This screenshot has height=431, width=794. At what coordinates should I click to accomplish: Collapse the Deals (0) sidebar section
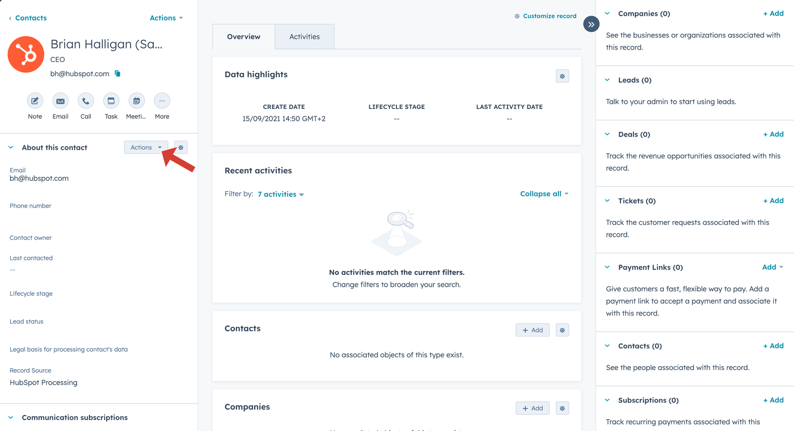pyautogui.click(x=607, y=134)
